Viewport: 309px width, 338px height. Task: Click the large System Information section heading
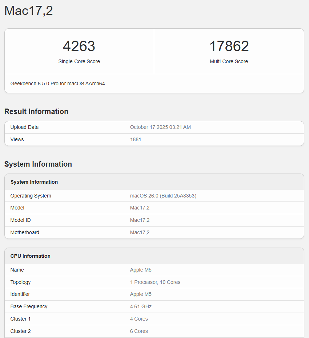(x=38, y=164)
